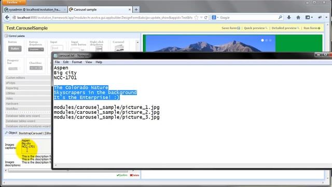
Task: Click the Run form link
Action: [x=312, y=28]
